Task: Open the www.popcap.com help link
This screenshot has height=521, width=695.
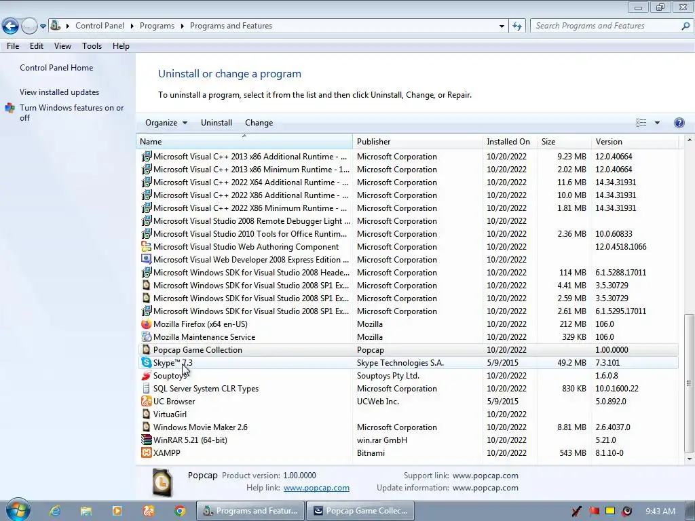Action: (316, 488)
